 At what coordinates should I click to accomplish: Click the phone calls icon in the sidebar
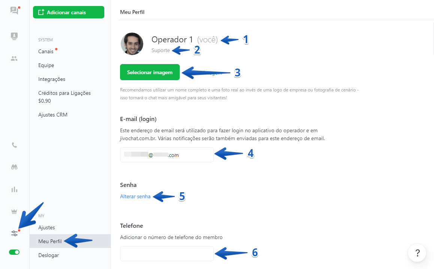tap(14, 145)
